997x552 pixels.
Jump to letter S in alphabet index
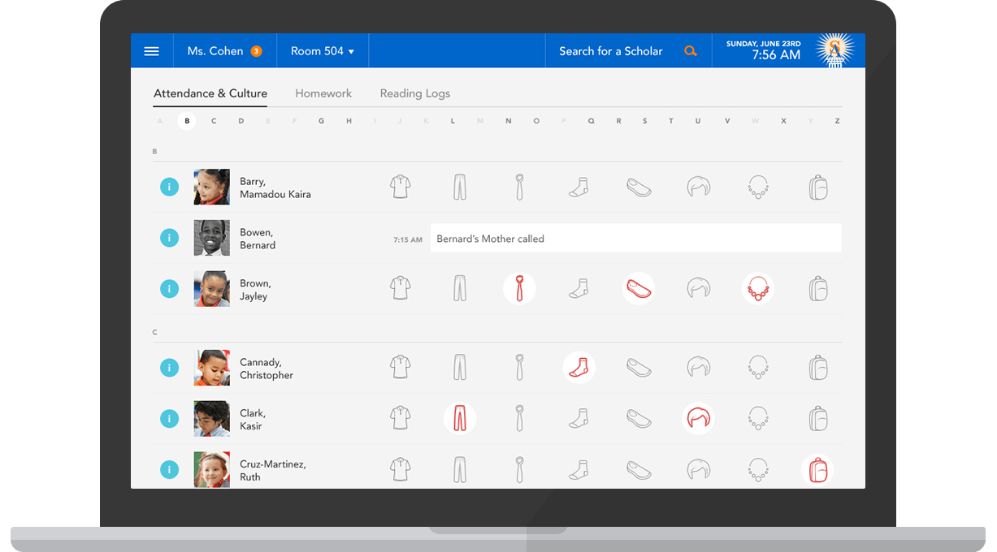coord(645,121)
